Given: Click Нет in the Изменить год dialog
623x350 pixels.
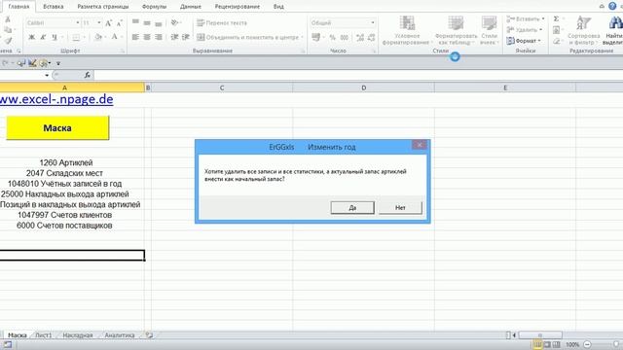Looking at the screenshot, I should pos(400,207).
